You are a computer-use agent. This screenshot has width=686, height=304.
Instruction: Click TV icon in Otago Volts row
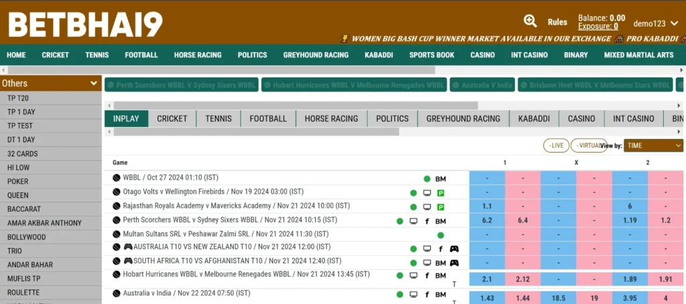tap(427, 193)
